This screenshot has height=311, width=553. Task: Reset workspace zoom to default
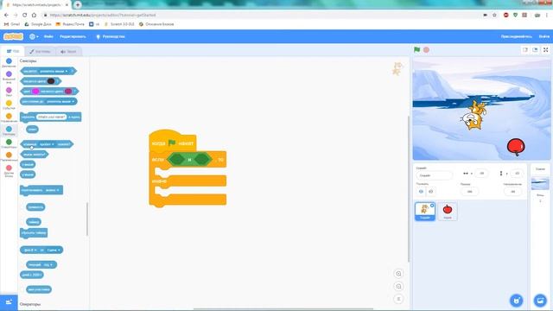click(398, 299)
